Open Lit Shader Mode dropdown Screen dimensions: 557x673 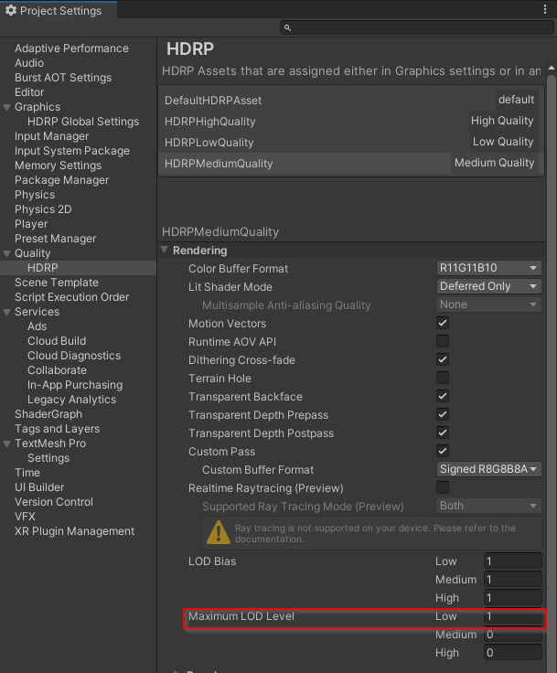point(489,286)
